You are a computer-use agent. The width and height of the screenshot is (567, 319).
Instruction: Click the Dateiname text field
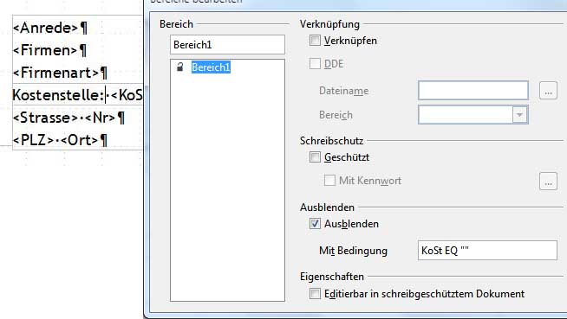[473, 91]
